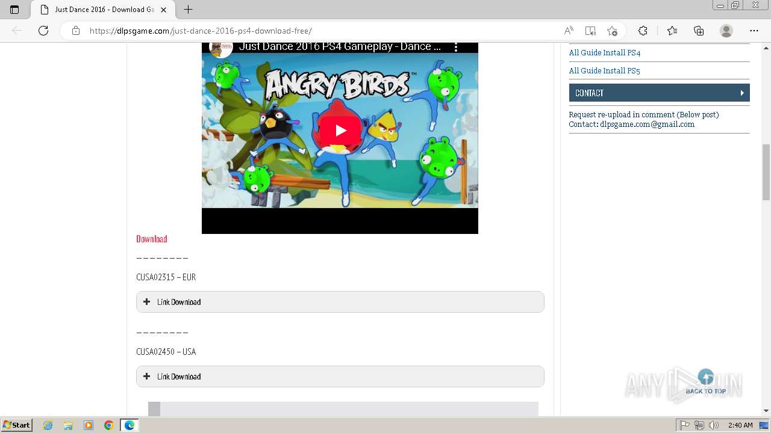771x433 pixels.
Task: Open the Action Center flag tray icon
Action: [x=685, y=425]
